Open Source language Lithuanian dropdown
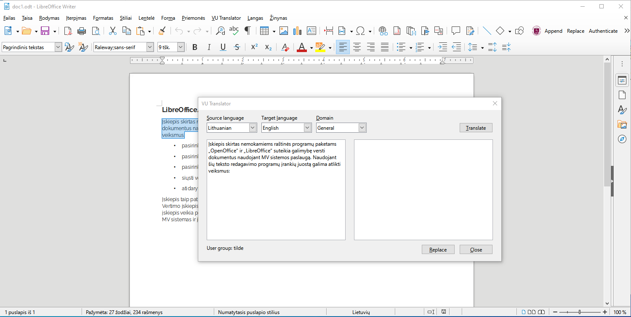Image resolution: width=631 pixels, height=317 pixels. click(253, 128)
